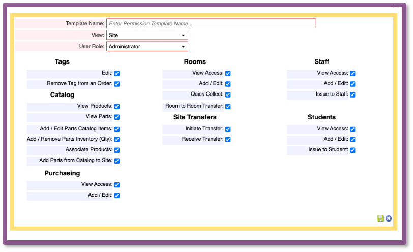Uncheck Tags Edit checkbox
The width and height of the screenshot is (413, 252).
(117, 73)
